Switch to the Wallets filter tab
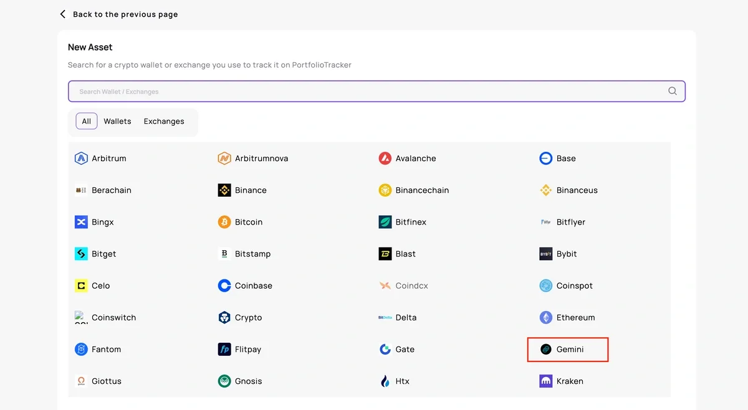The height and width of the screenshot is (410, 748). pyautogui.click(x=117, y=121)
